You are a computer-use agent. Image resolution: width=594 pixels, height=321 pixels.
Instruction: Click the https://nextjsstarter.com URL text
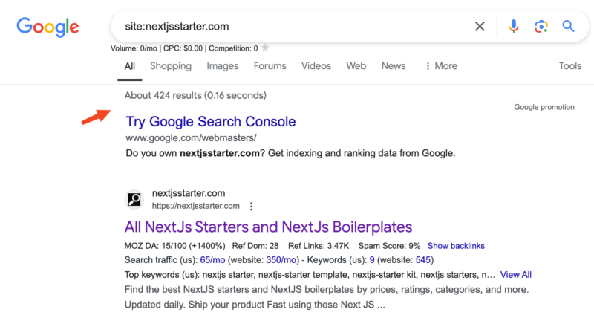[195, 206]
